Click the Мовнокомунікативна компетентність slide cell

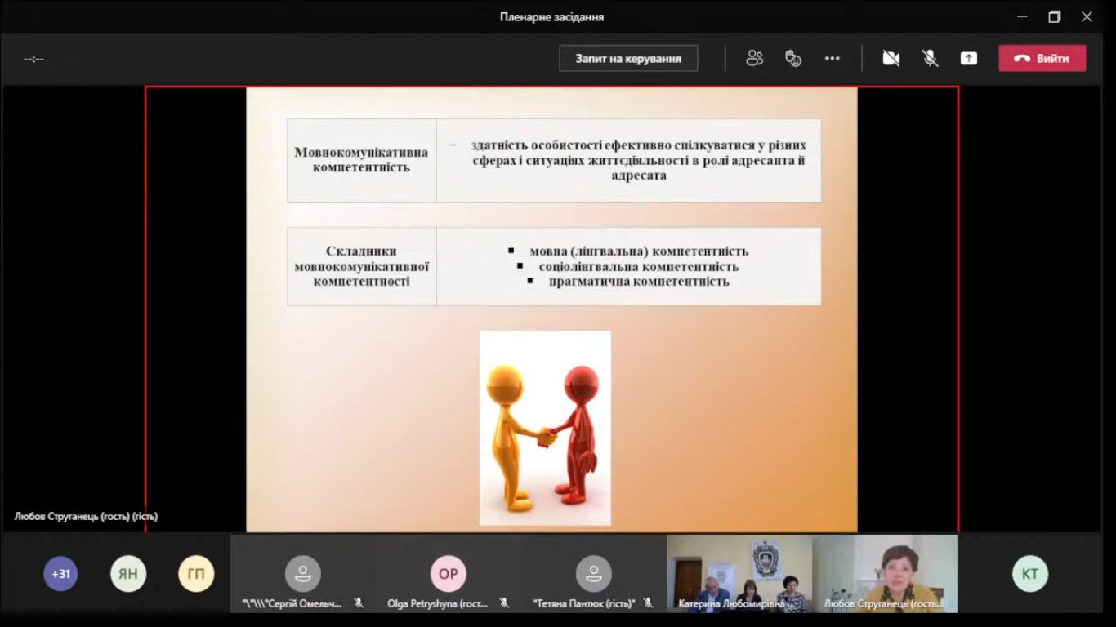point(361,160)
